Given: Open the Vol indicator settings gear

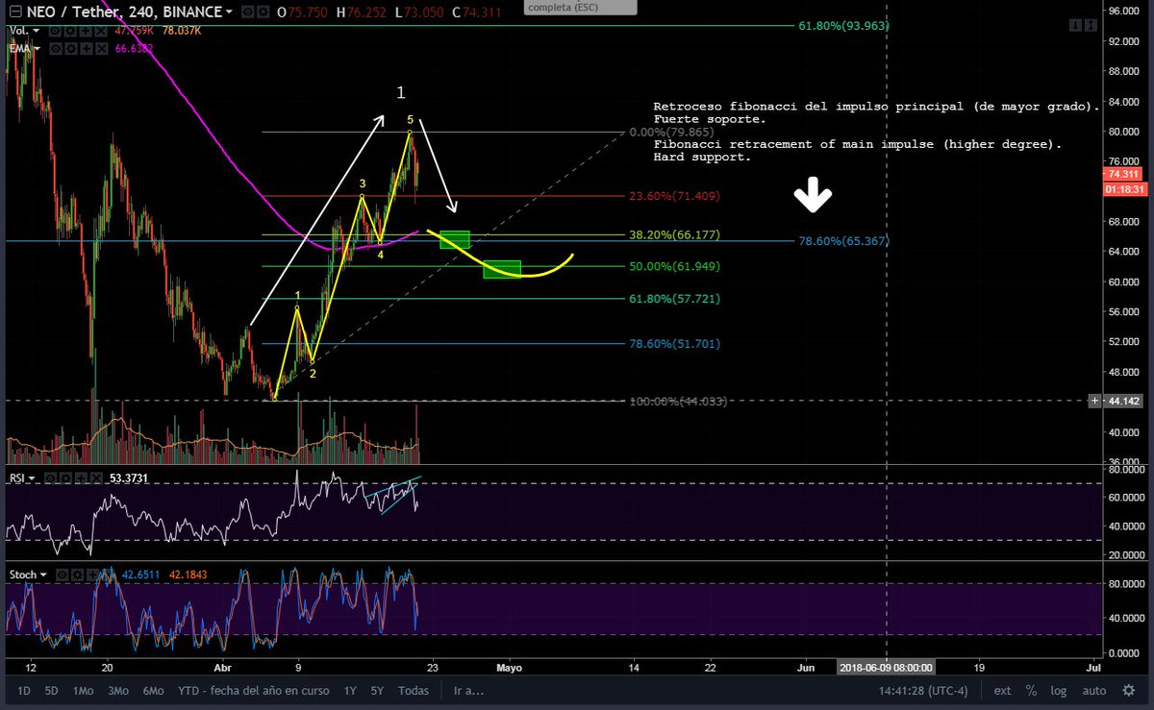Looking at the screenshot, I should 70,31.
